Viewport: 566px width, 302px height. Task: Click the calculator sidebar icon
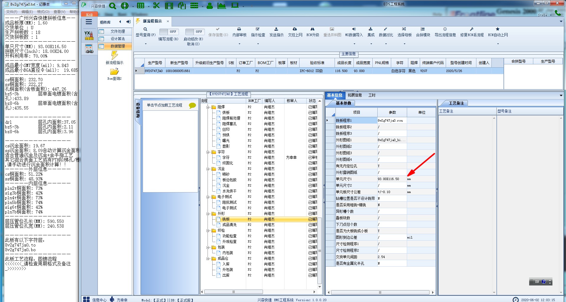(x=89, y=49)
